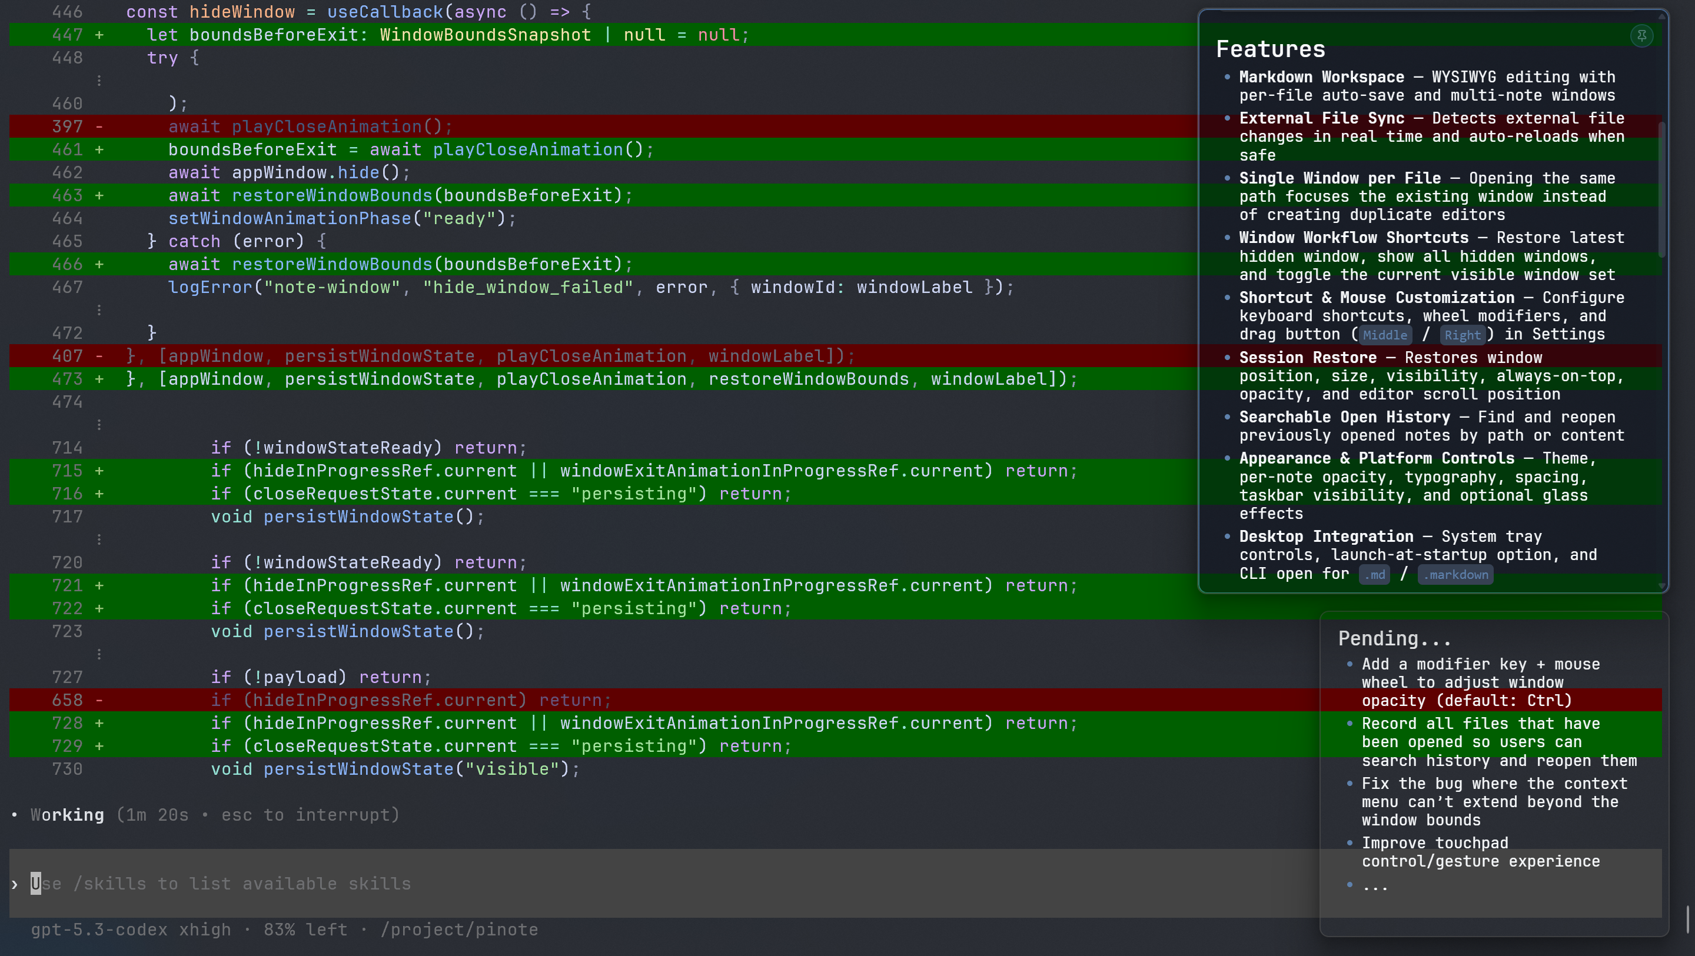Click the 'Features' heading
Viewport: 1695px width, 956px height.
tap(1270, 49)
